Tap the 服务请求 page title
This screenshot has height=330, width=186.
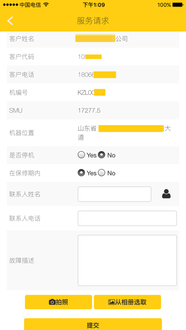point(93,21)
